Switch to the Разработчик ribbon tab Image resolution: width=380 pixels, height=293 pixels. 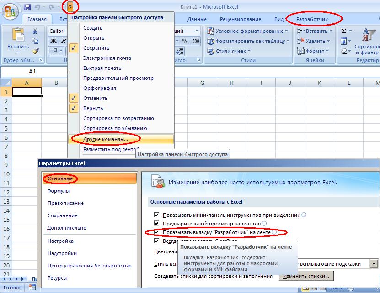[x=312, y=19]
